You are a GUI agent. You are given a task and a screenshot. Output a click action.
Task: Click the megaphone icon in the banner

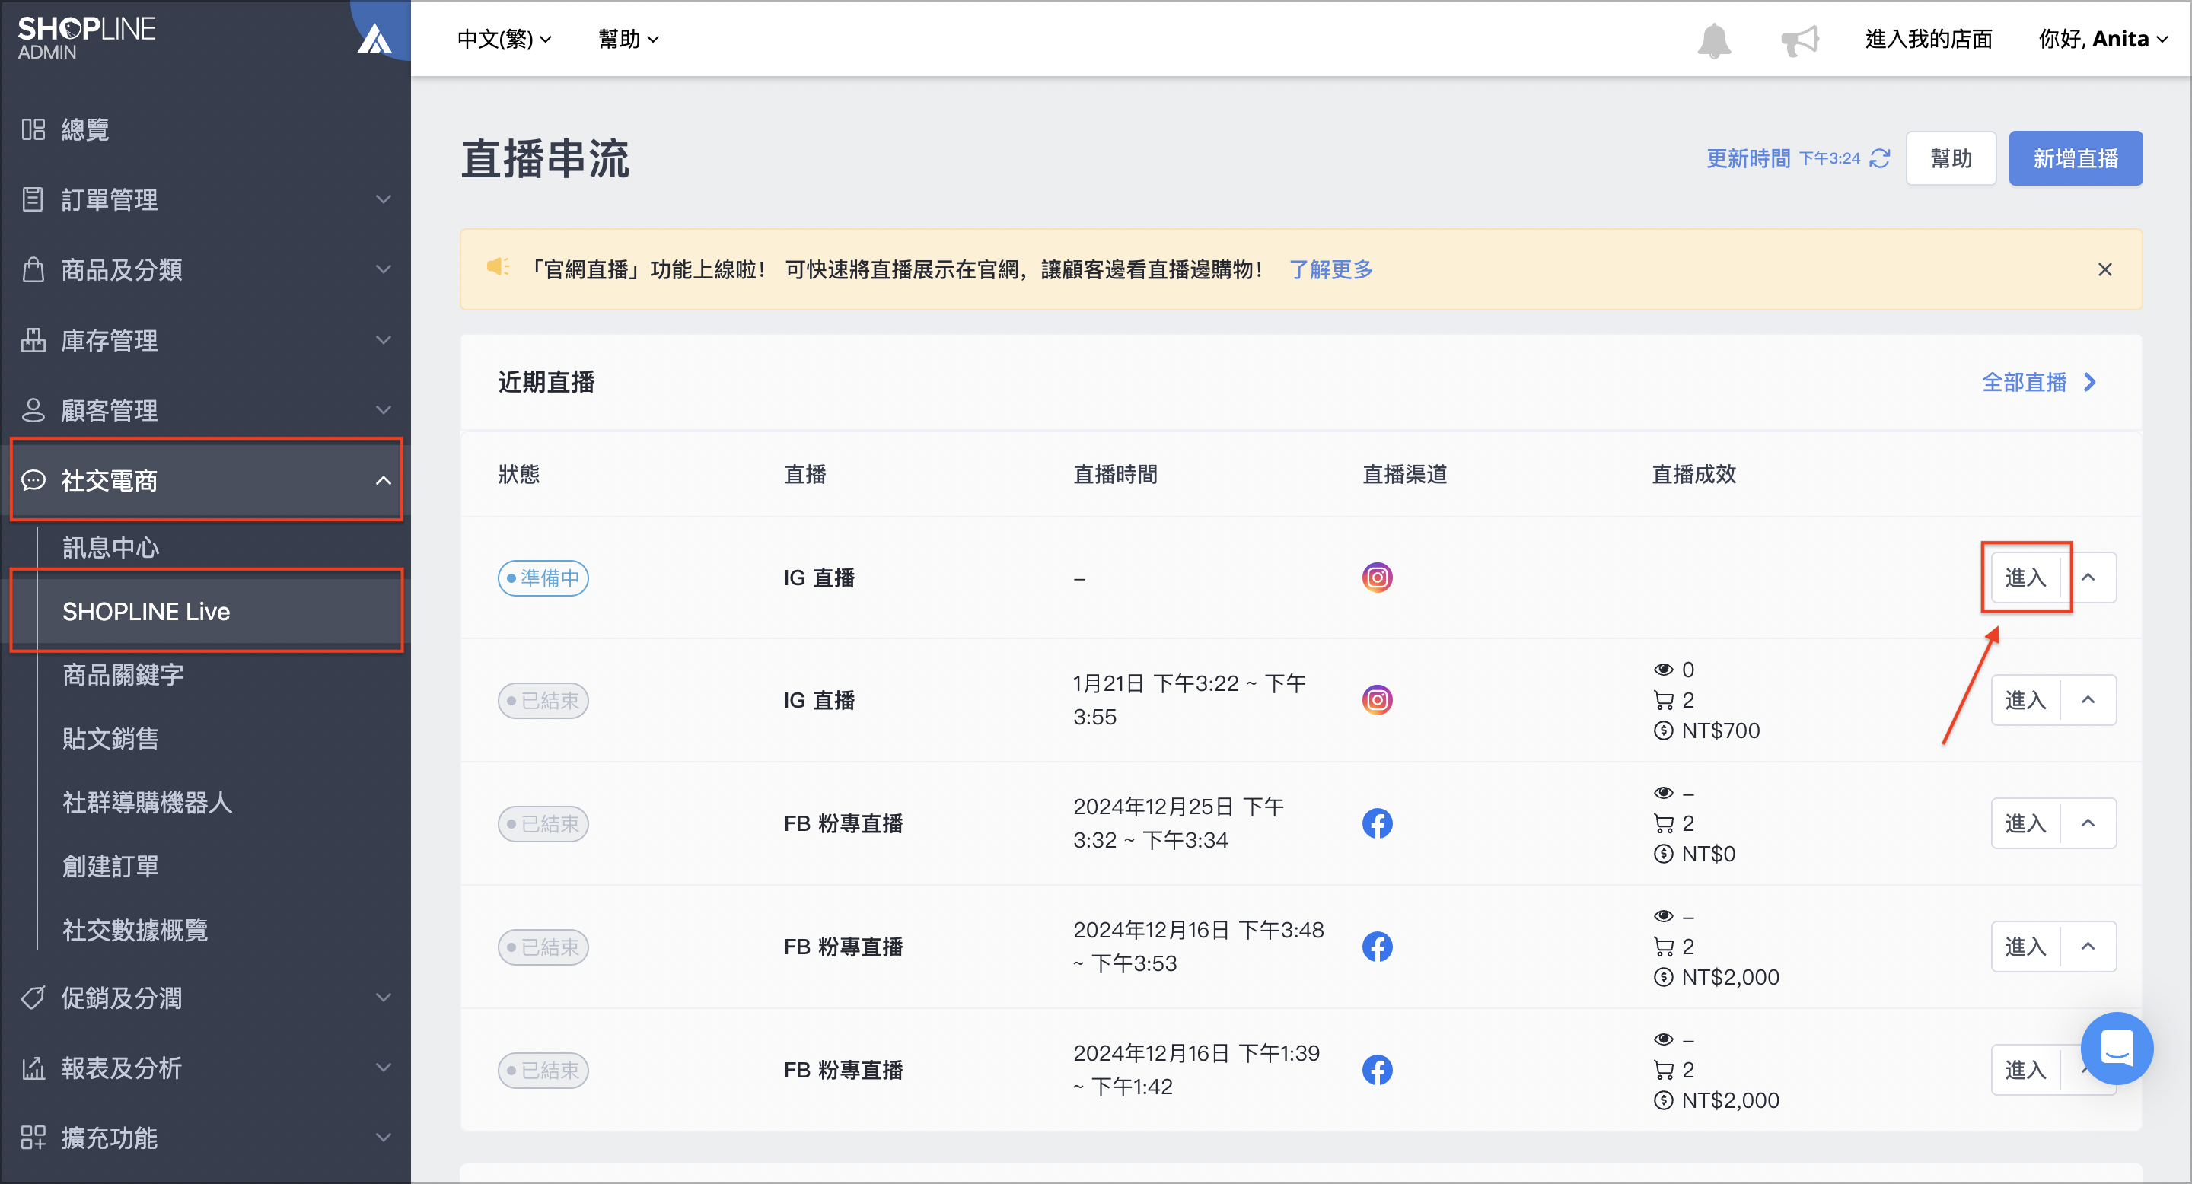pos(498,268)
